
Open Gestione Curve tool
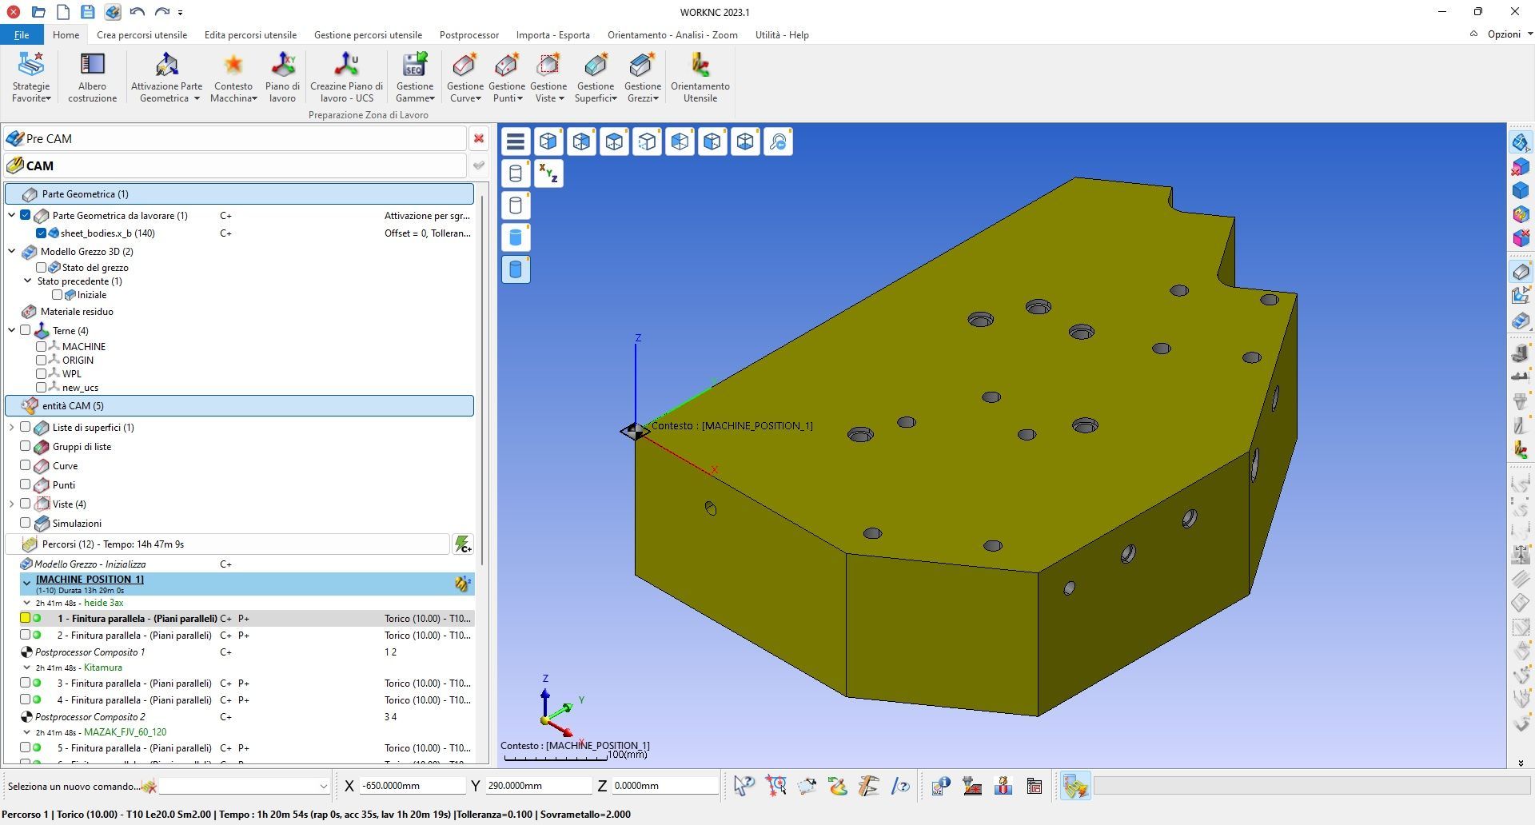(464, 78)
